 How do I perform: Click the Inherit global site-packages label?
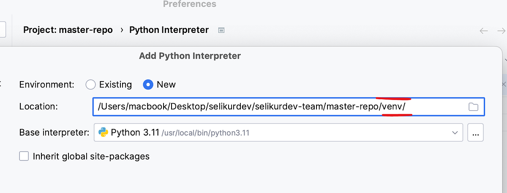pyautogui.click(x=91, y=156)
